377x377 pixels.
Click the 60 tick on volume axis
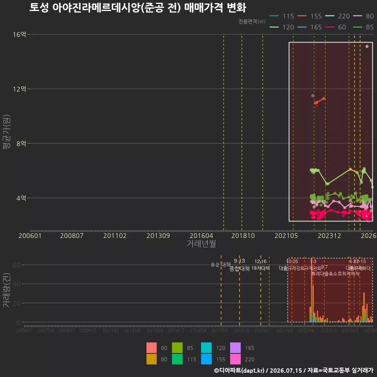point(16,265)
